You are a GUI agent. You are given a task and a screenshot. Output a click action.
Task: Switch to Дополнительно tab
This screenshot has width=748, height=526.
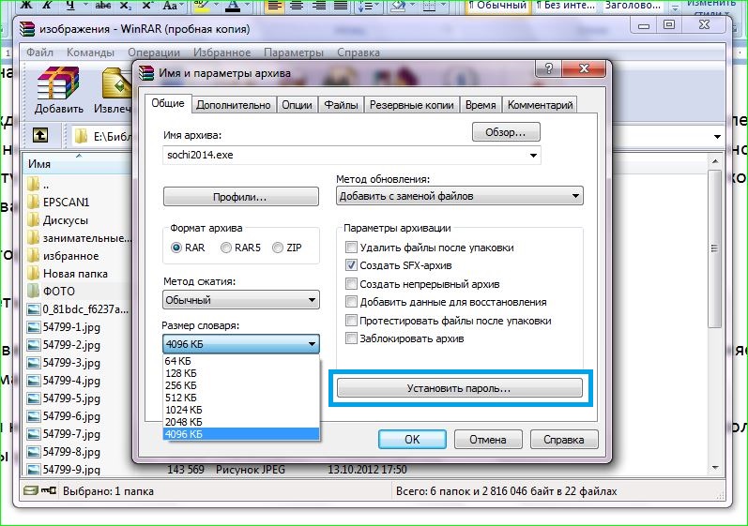234,105
